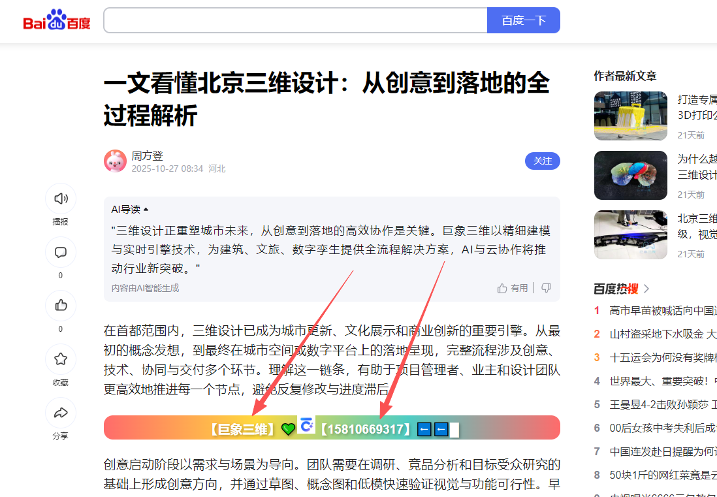717x497 pixels.
Task: Click the Baidu logo
Action: click(x=57, y=20)
